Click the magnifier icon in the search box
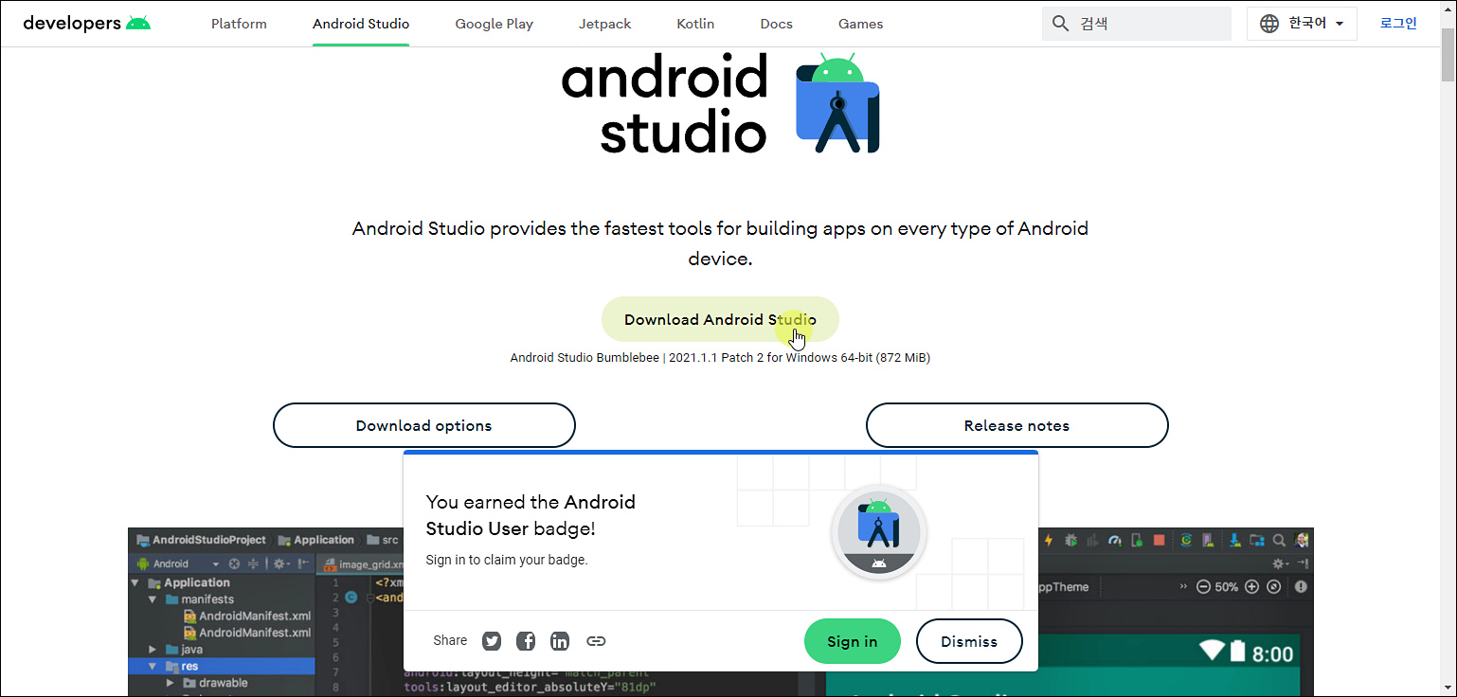Viewport: 1457px width, 697px height. coord(1060,24)
